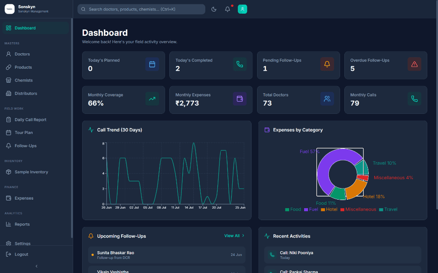Screen dimensions: 438x273
Task: Open the user profile avatar icon
Action: click(243, 9)
